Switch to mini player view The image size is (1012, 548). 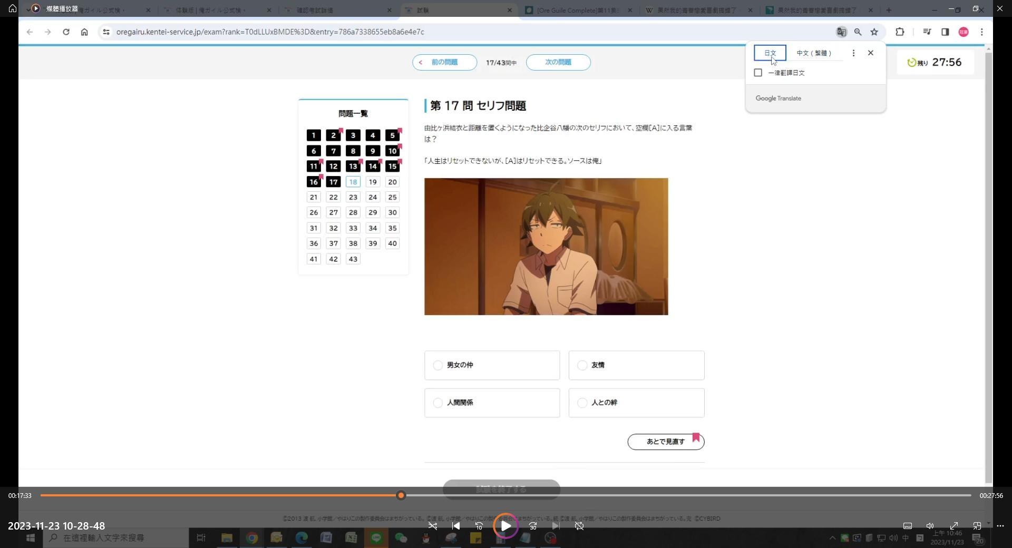pyautogui.click(x=977, y=526)
